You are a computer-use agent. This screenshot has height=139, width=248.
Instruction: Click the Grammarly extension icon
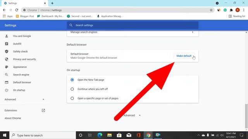pyautogui.click(x=225, y=10)
